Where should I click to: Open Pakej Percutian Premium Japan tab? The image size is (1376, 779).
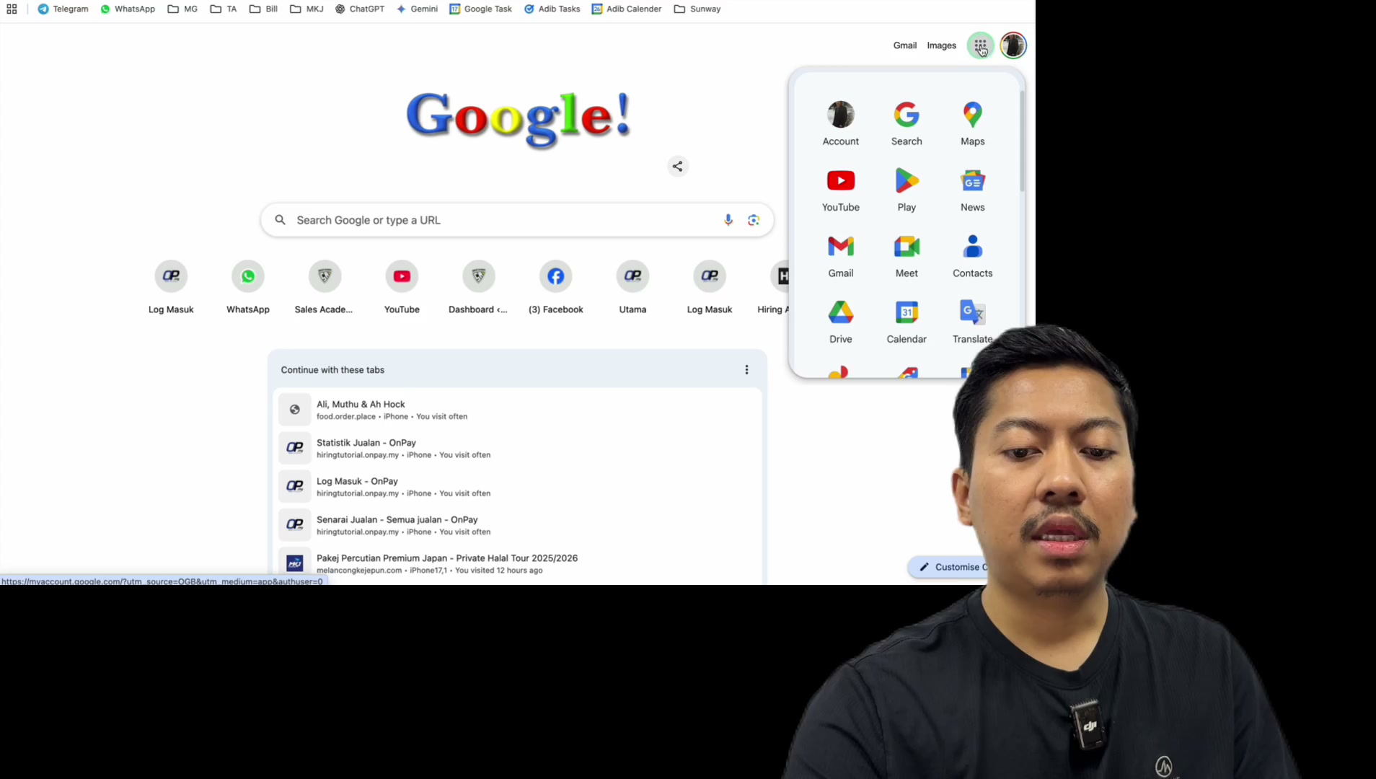[x=517, y=563]
